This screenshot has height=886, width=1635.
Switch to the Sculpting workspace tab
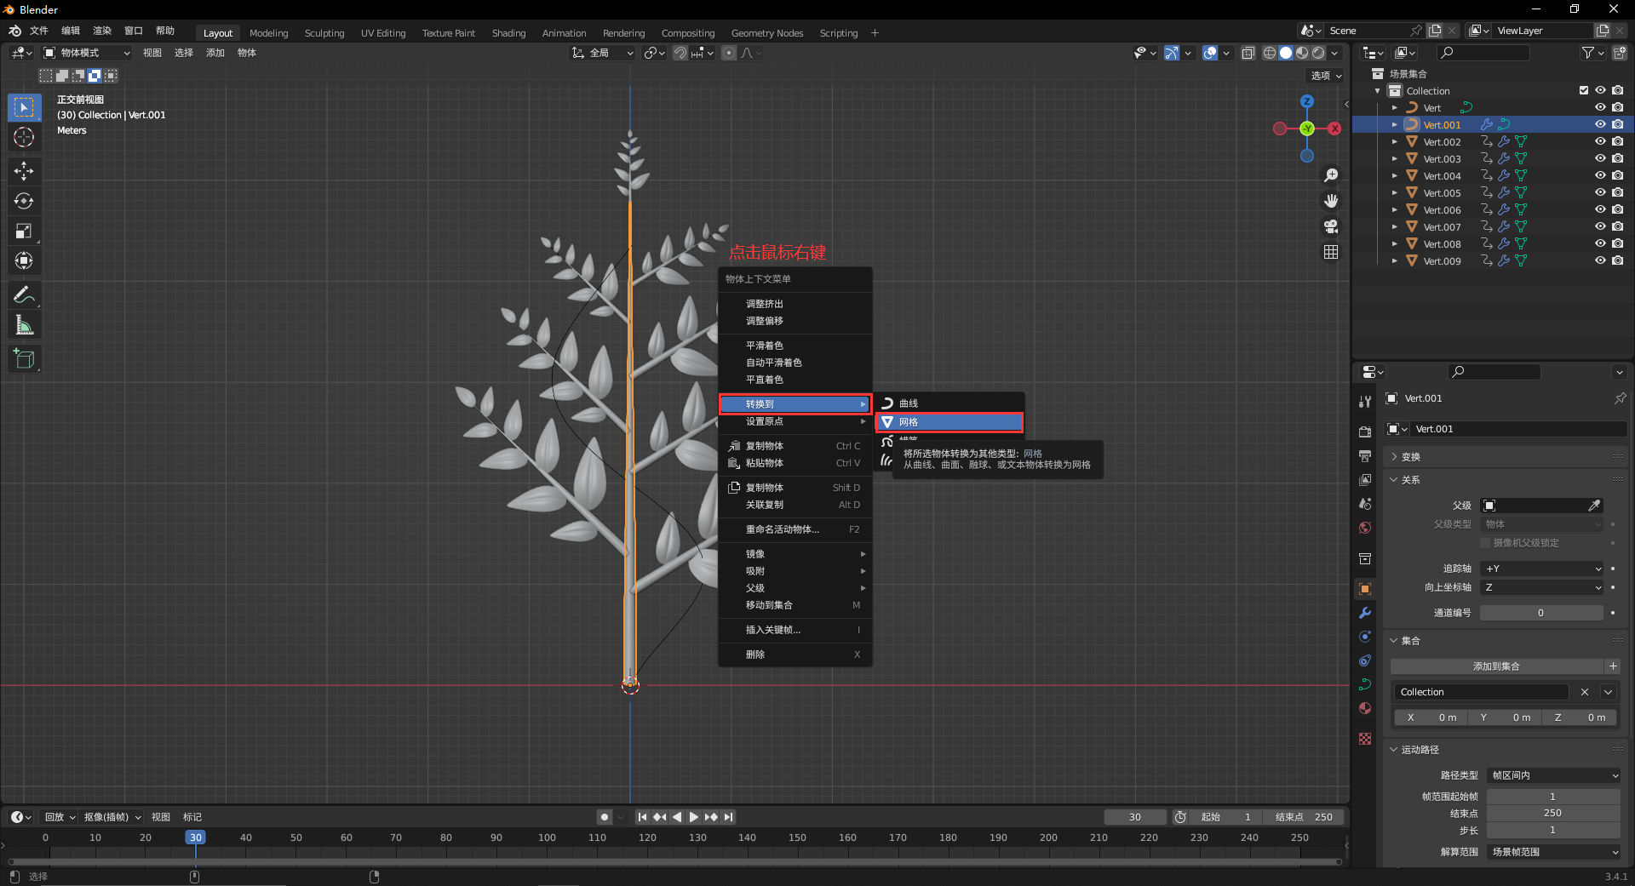tap(324, 33)
